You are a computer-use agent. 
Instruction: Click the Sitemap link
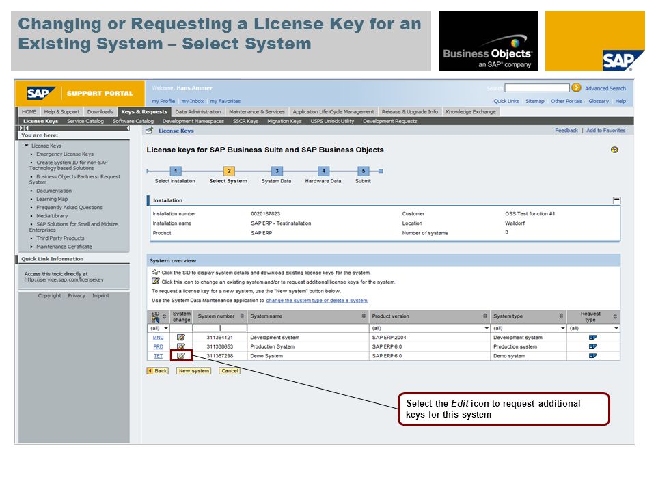coord(535,101)
